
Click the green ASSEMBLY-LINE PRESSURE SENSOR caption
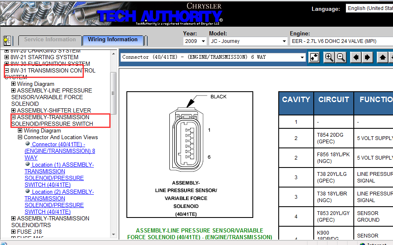point(199,234)
